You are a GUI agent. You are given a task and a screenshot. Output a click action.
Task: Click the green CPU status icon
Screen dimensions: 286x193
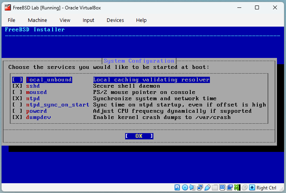[237, 188]
